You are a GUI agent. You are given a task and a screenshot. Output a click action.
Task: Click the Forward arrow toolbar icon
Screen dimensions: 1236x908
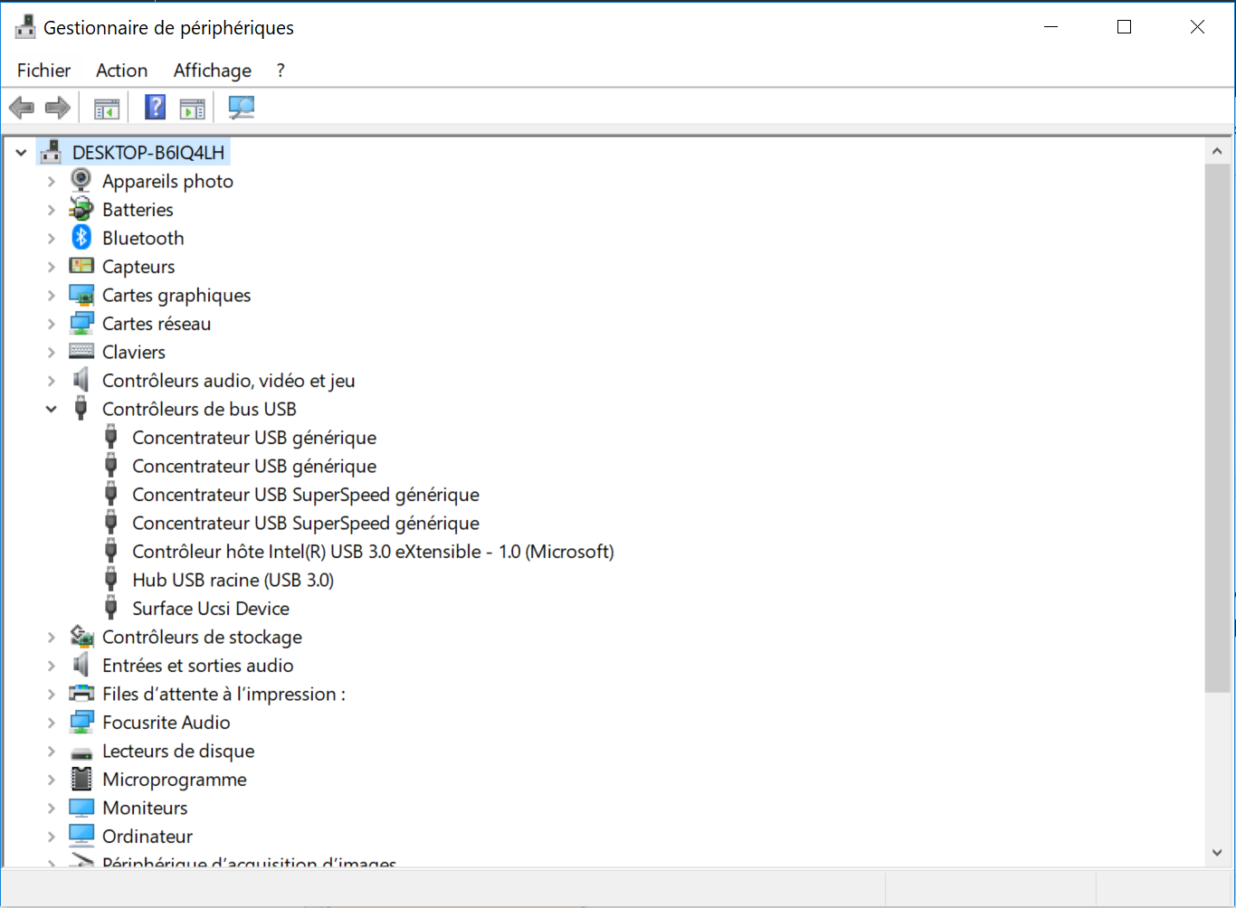click(58, 108)
